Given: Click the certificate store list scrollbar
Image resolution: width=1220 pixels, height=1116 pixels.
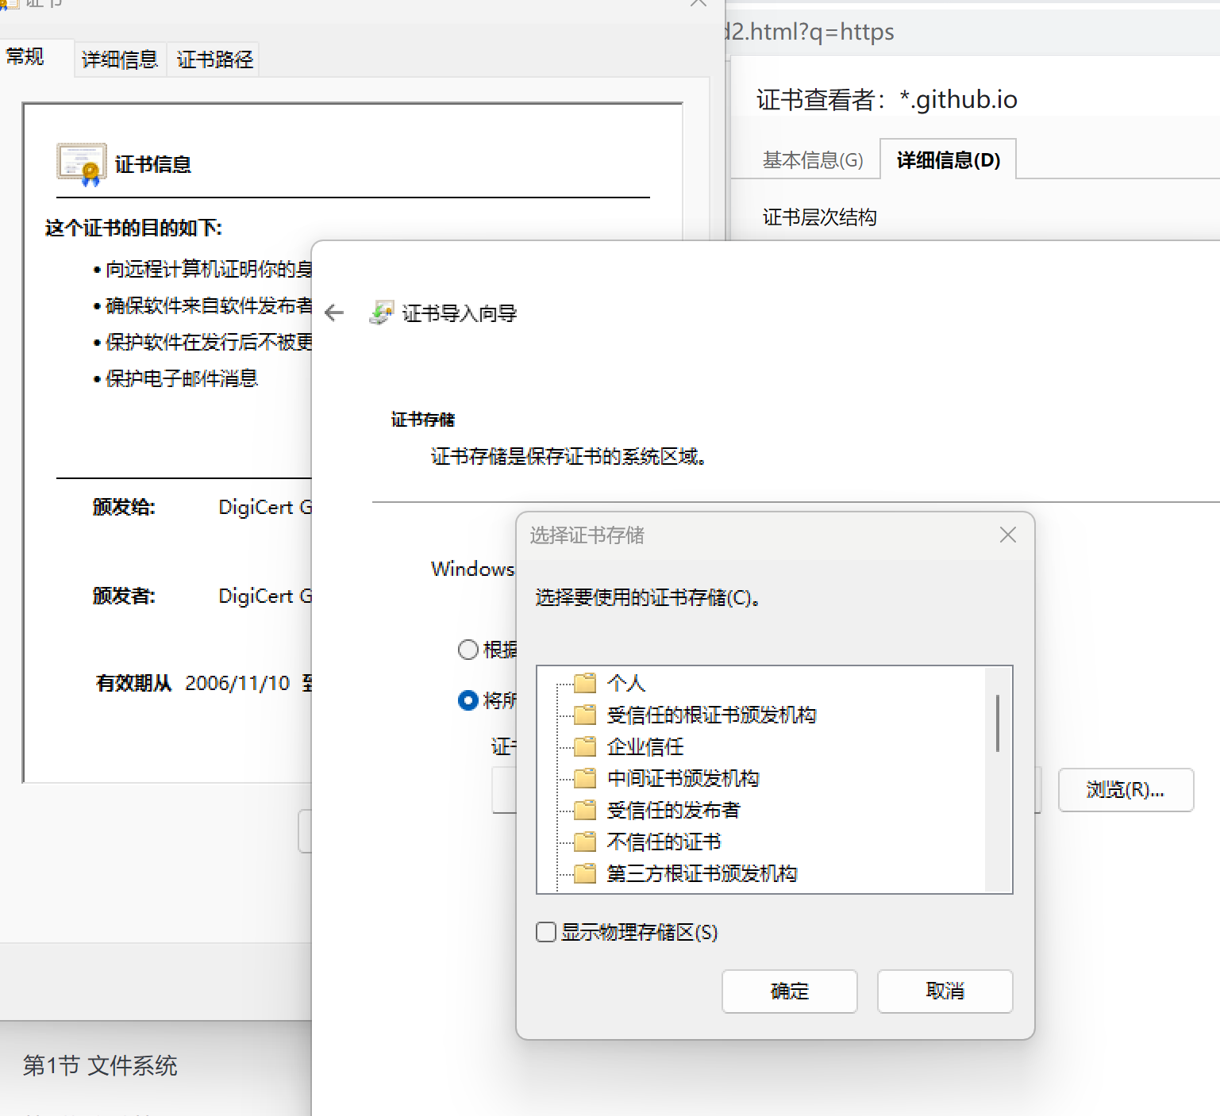Looking at the screenshot, I should point(998,723).
